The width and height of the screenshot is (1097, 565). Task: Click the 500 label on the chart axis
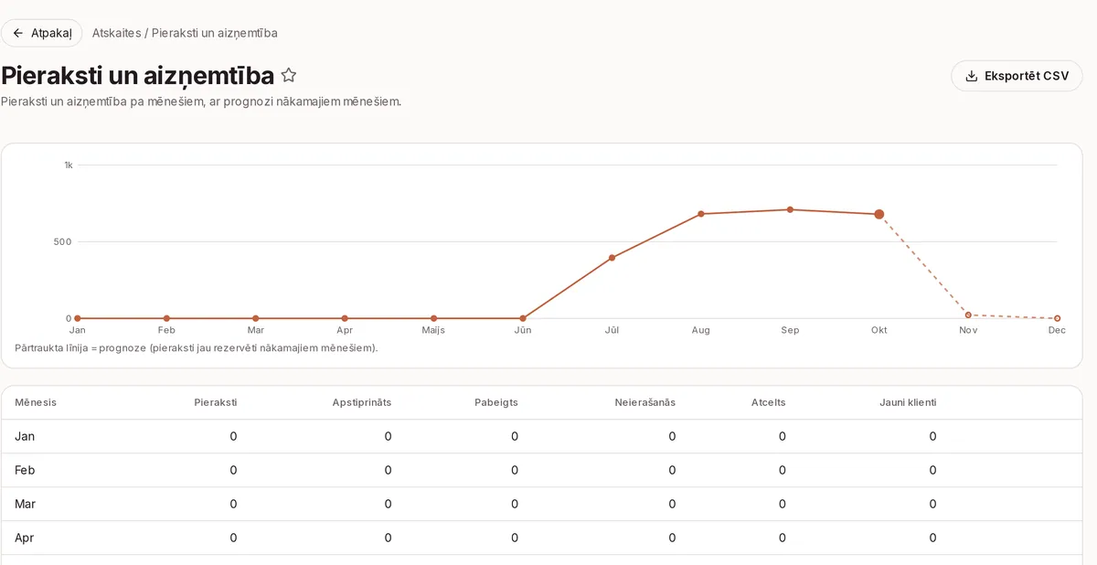(x=63, y=242)
